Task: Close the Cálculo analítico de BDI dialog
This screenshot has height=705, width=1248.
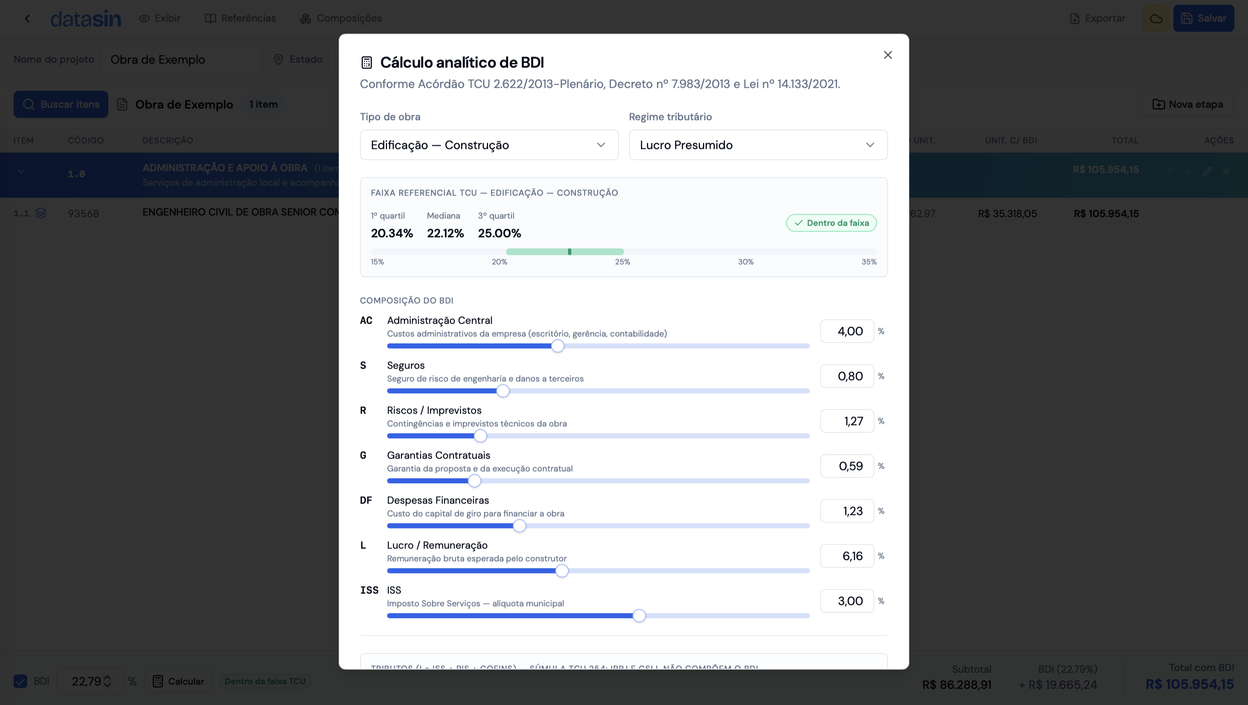Action: coord(888,55)
